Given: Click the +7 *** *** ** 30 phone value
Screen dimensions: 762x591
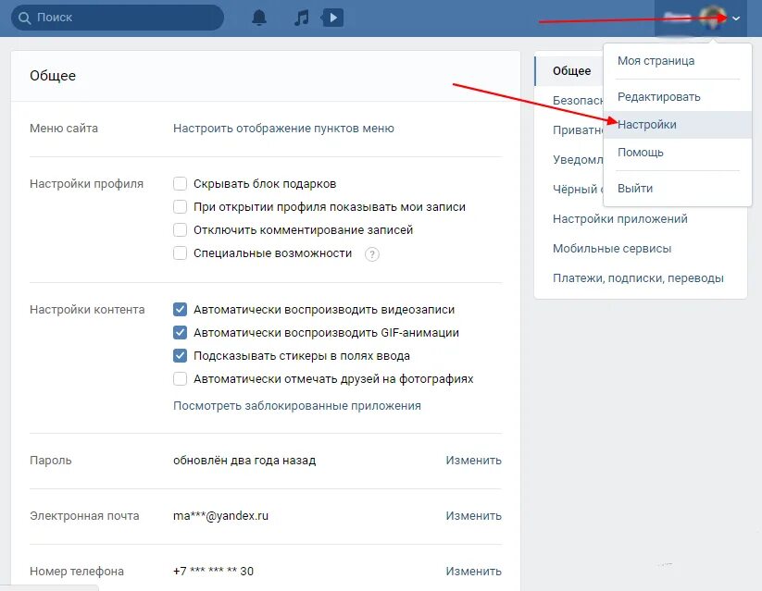Looking at the screenshot, I should pyautogui.click(x=213, y=571).
